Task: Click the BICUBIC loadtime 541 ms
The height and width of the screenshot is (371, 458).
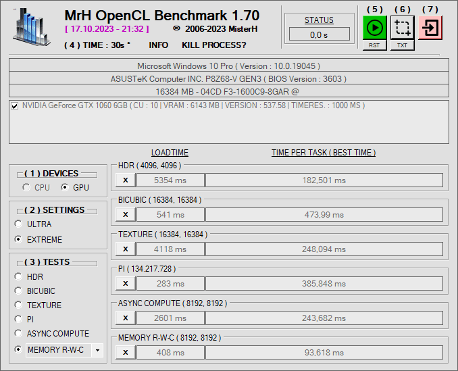Action: tap(170, 214)
